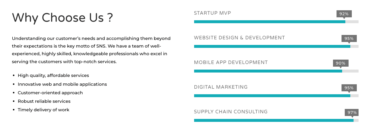Click the DIGITAL MARKETING label

point(221,87)
